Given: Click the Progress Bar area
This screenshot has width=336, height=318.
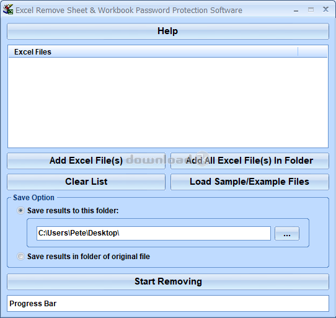Looking at the screenshot, I should (168, 303).
